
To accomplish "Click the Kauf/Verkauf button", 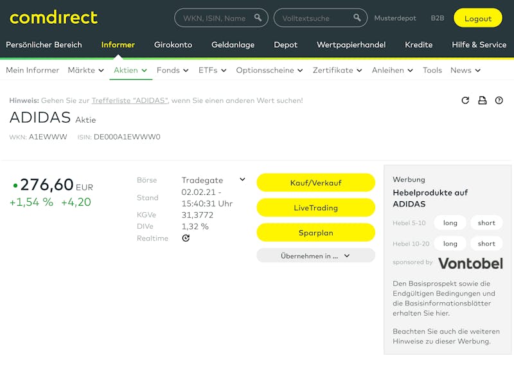I will point(315,183).
